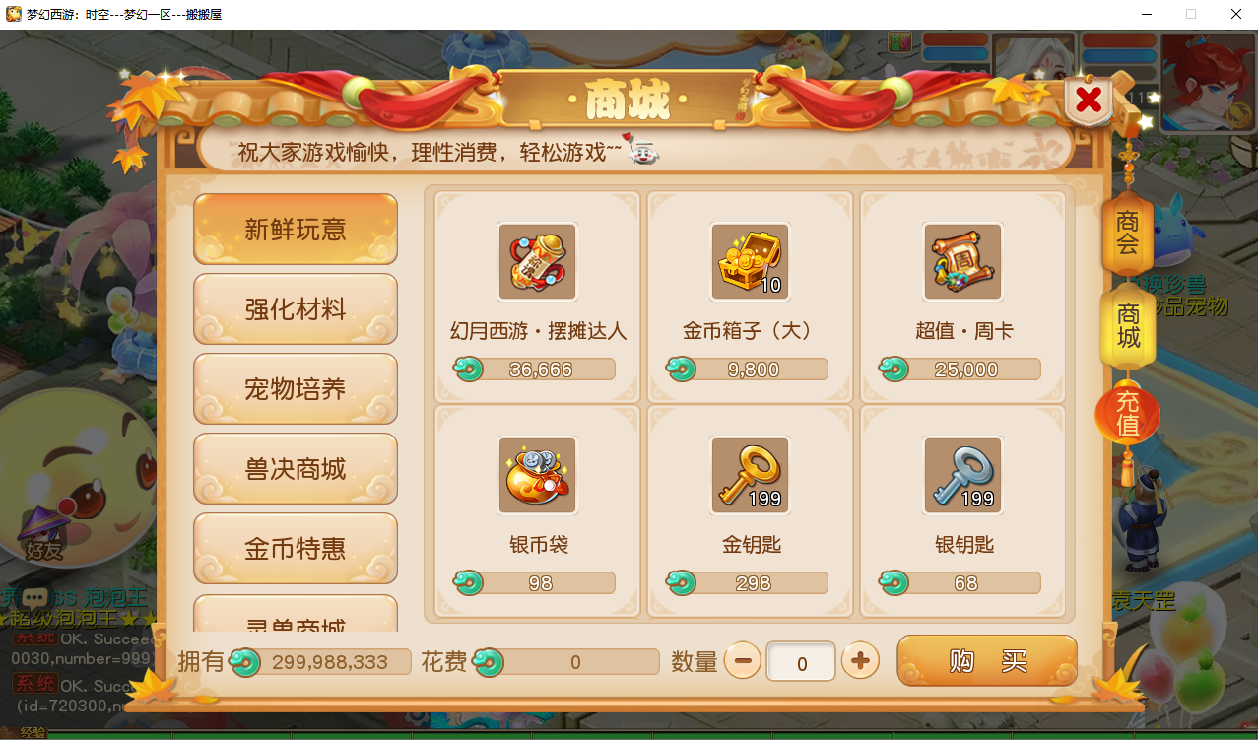Select the 幻月西游·摆摊达人 item icon
Image resolution: width=1258 pixels, height=740 pixels.
537,261
